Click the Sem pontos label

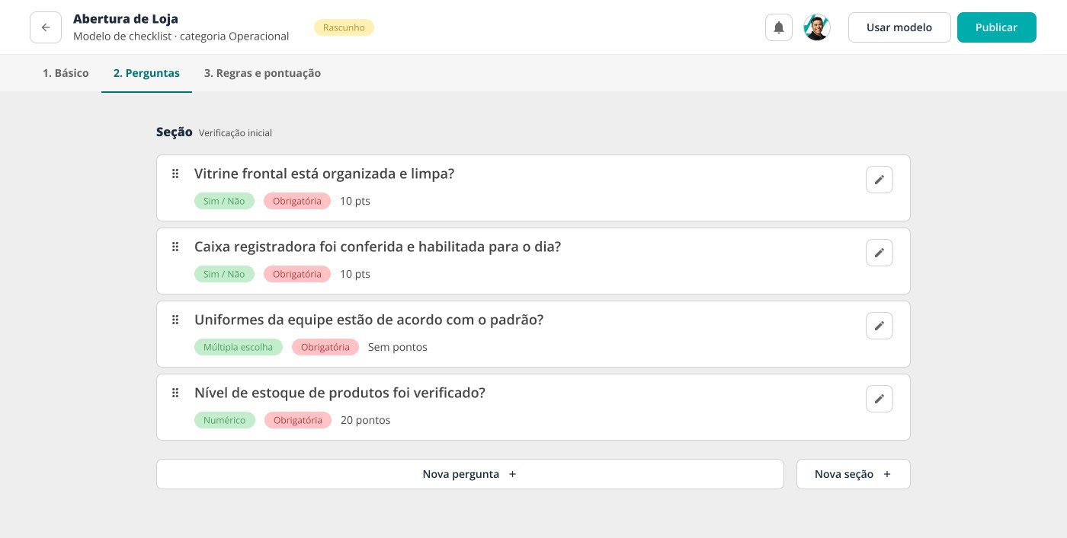398,347
